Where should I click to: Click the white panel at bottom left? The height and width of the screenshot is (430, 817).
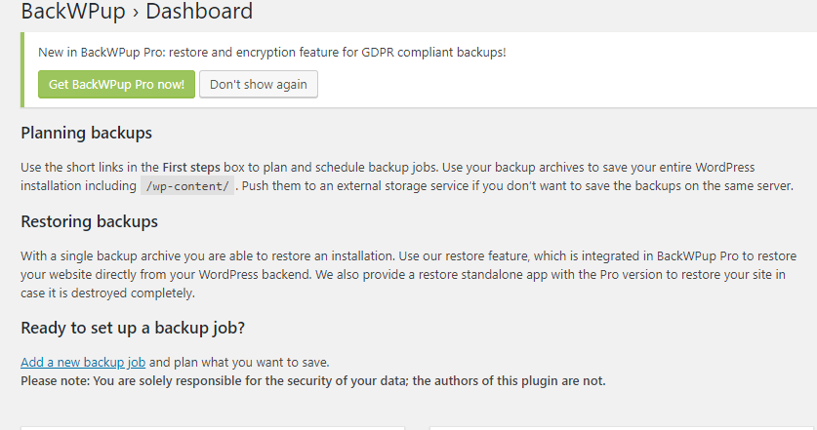[212, 427]
